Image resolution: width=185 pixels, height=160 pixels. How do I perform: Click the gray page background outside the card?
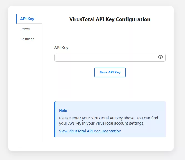(x=179, y=83)
